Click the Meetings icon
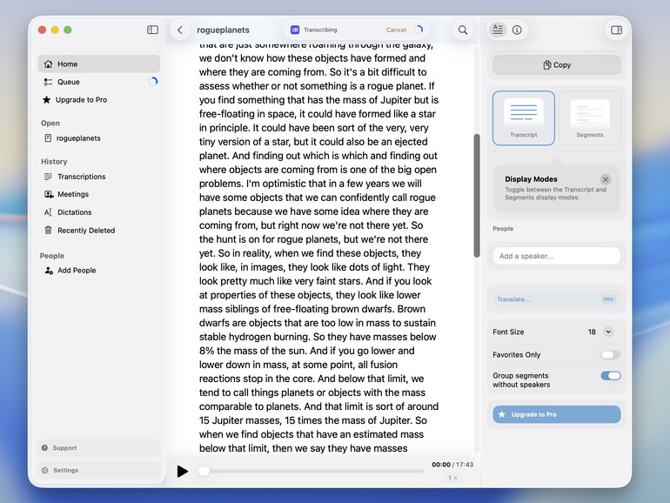Screen dimensions: 670x503 (49, 194)
